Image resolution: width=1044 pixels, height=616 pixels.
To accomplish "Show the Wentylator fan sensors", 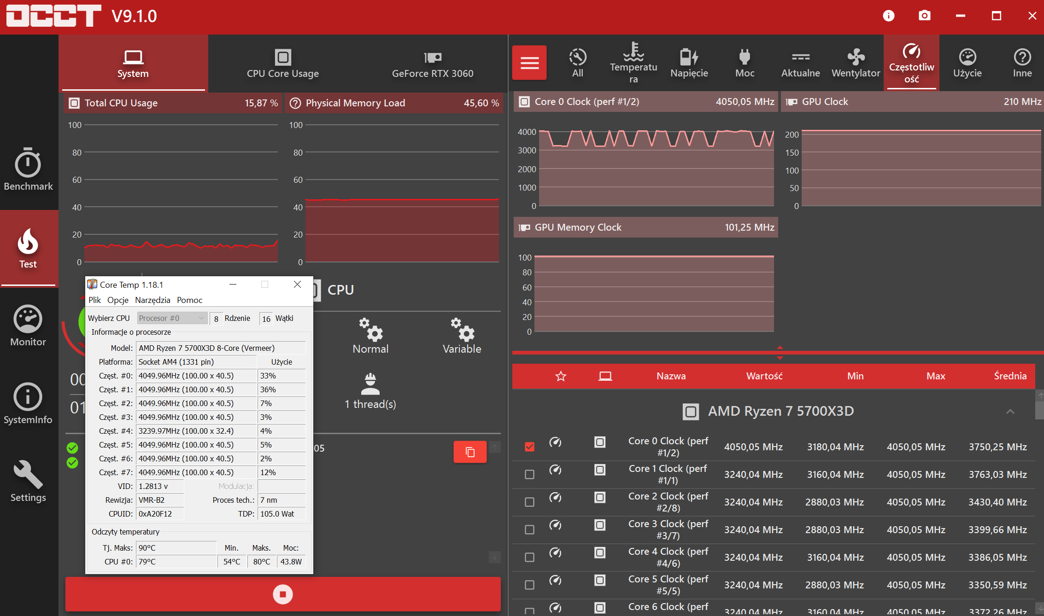I will [x=856, y=63].
